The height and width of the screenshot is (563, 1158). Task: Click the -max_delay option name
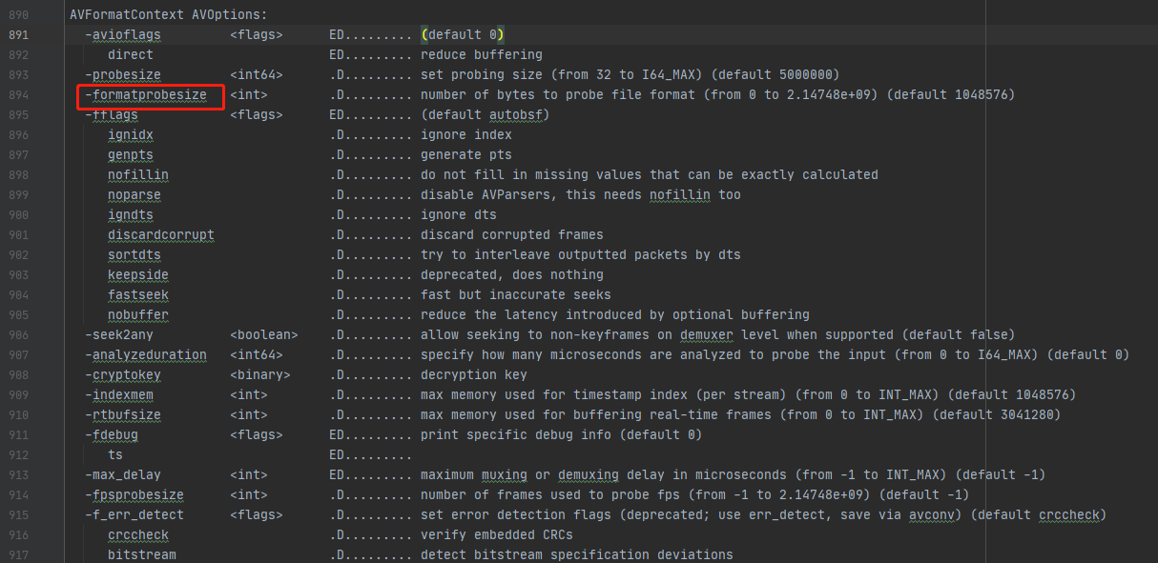coord(123,475)
